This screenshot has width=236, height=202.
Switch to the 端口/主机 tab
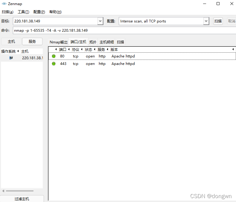point(78,42)
